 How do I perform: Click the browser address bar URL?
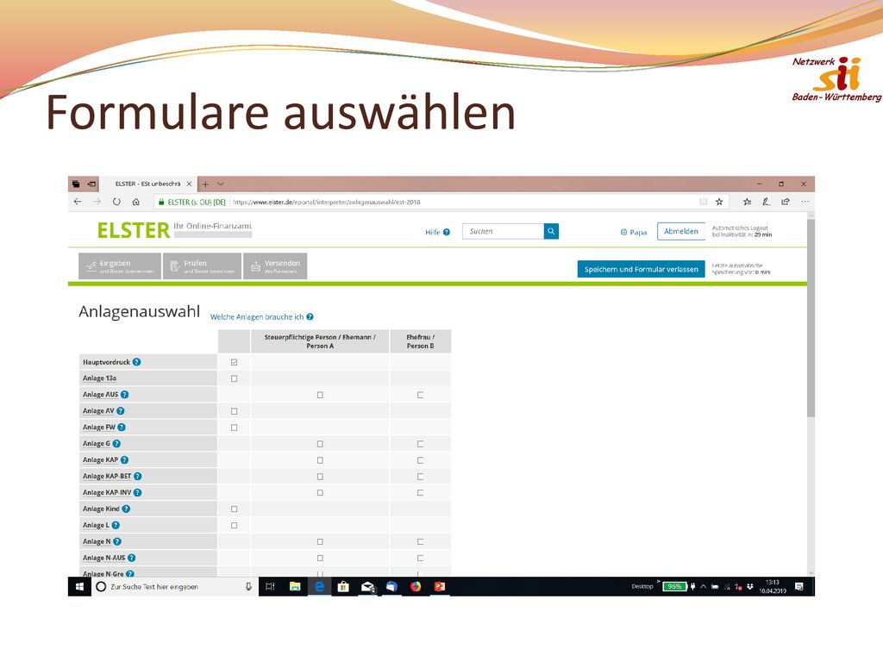click(327, 202)
